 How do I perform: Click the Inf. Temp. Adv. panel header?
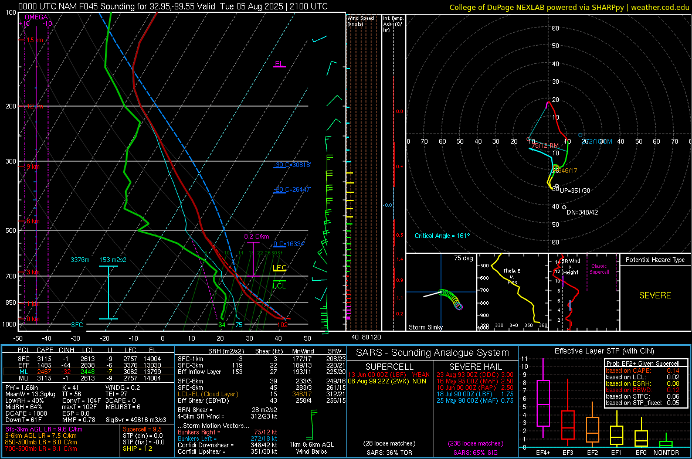point(393,24)
